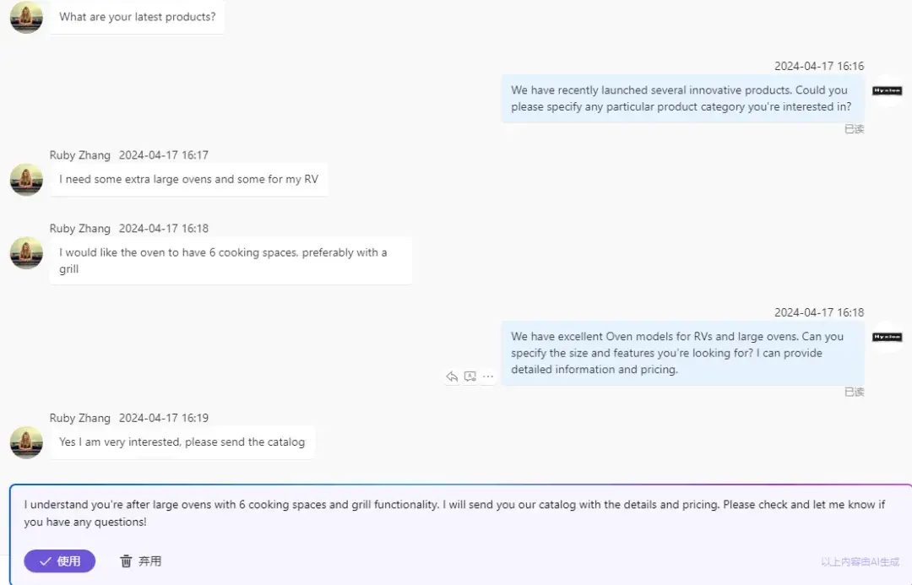Click the 'We have recently launched' reply bubble
This screenshot has width=912, height=585.
682,98
